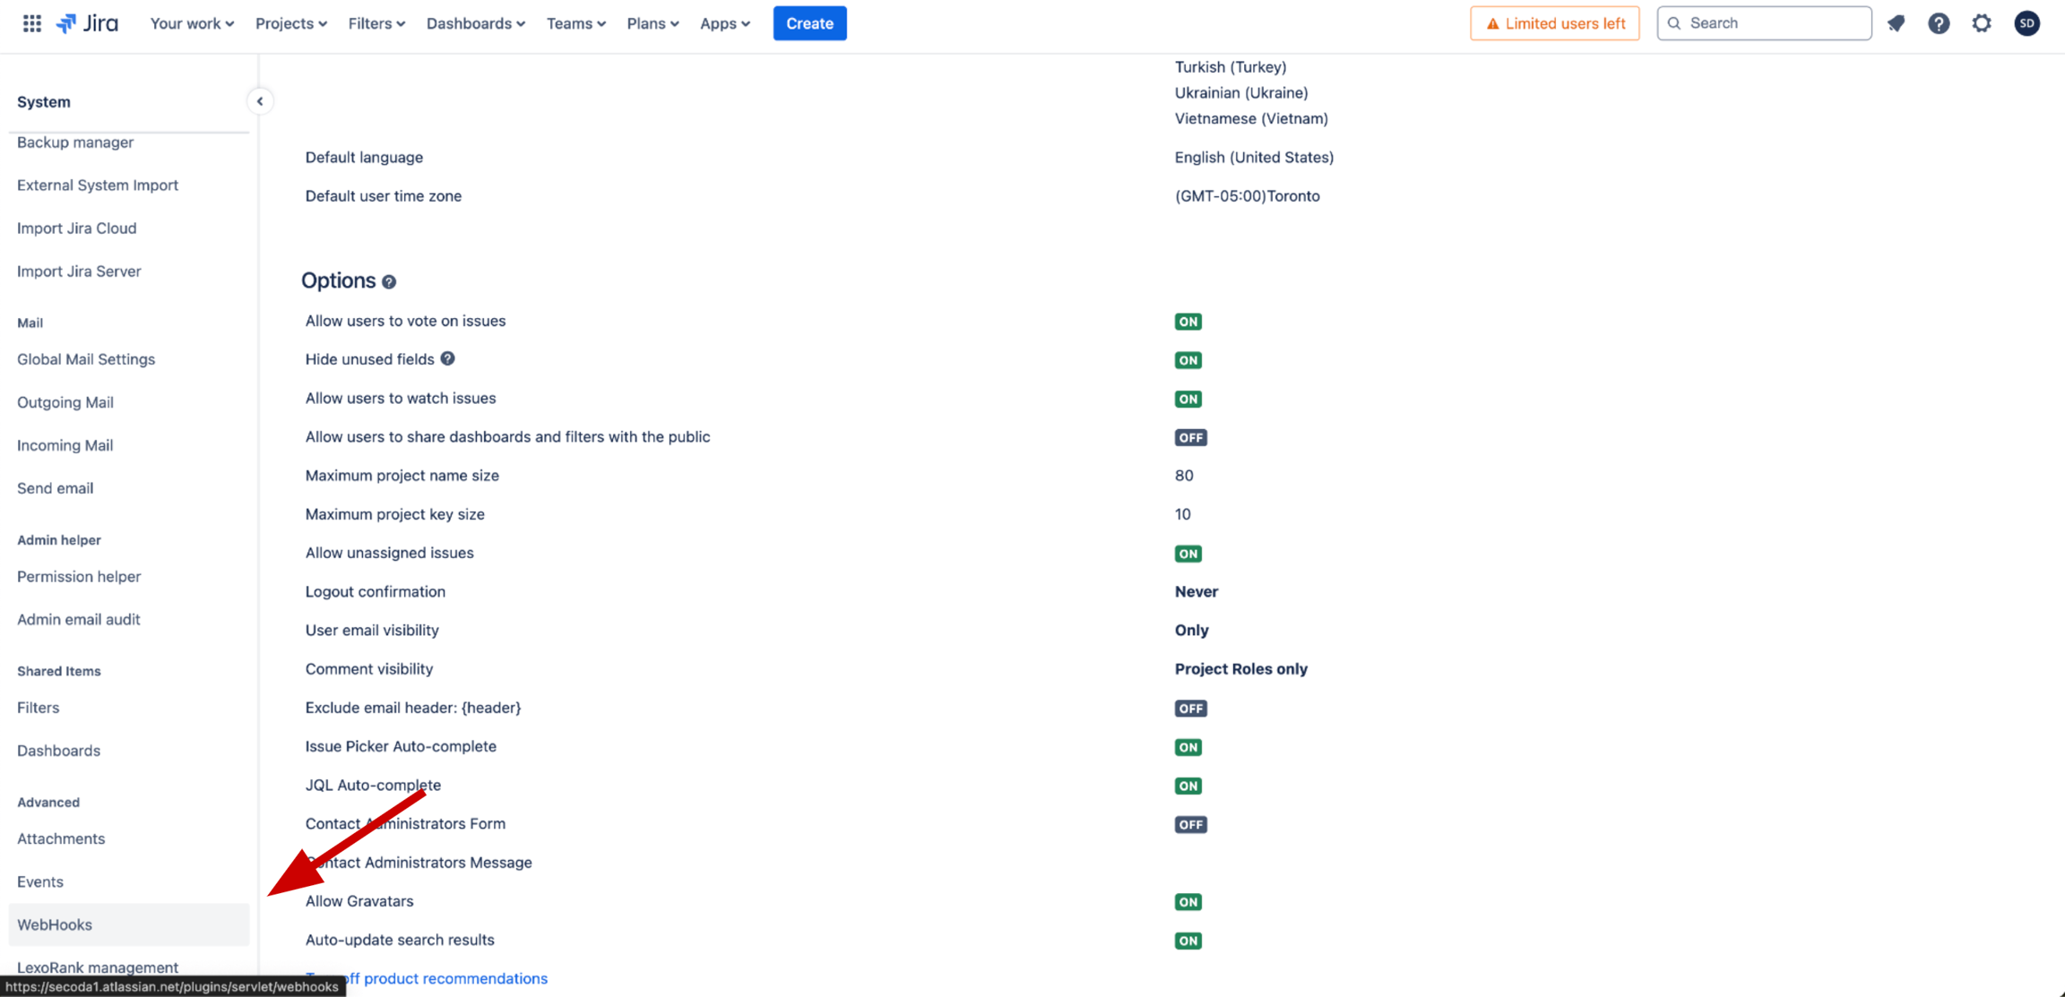The height and width of the screenshot is (997, 2065).
Task: Open the settings gear icon
Action: pyautogui.click(x=1982, y=23)
